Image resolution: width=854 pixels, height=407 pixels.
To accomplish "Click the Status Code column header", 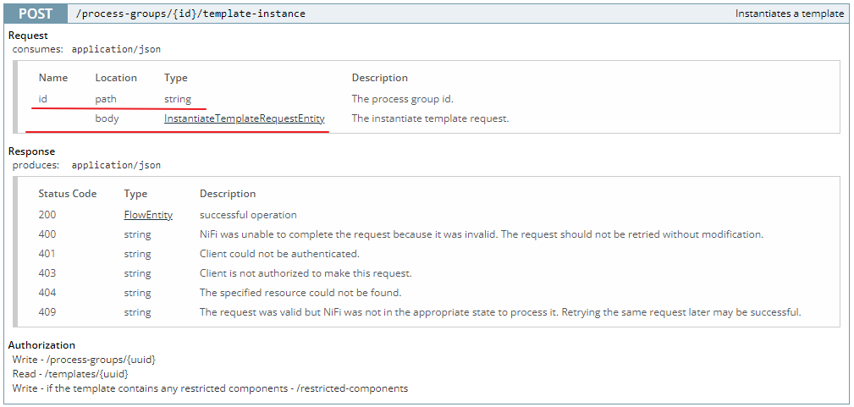I will [68, 194].
